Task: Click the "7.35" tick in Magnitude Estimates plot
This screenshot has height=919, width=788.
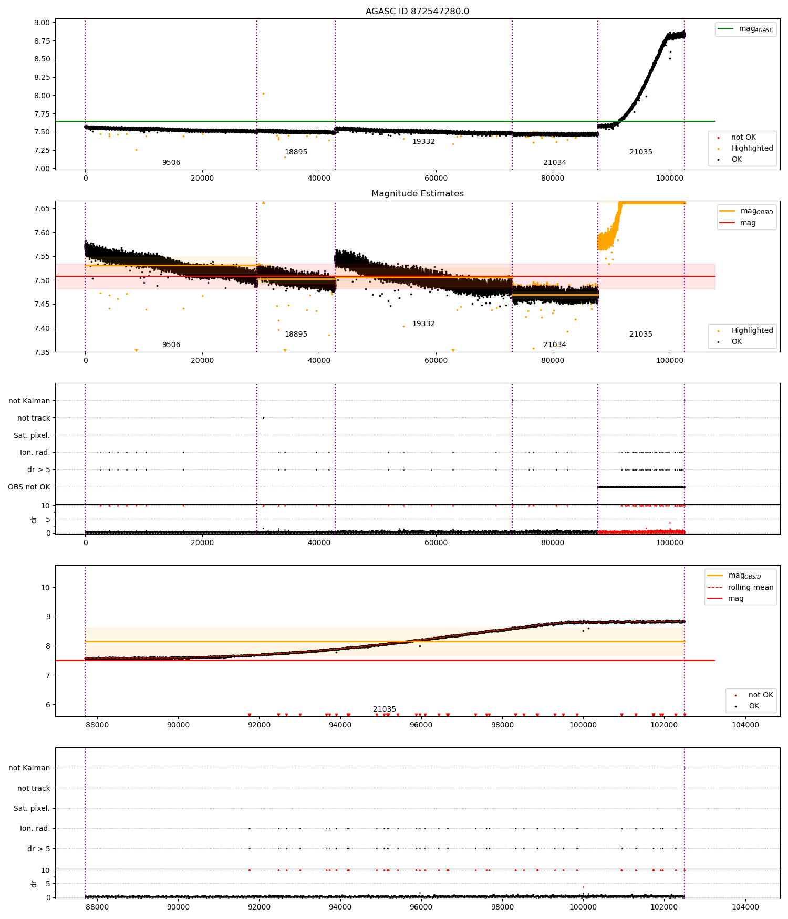Action: (43, 352)
